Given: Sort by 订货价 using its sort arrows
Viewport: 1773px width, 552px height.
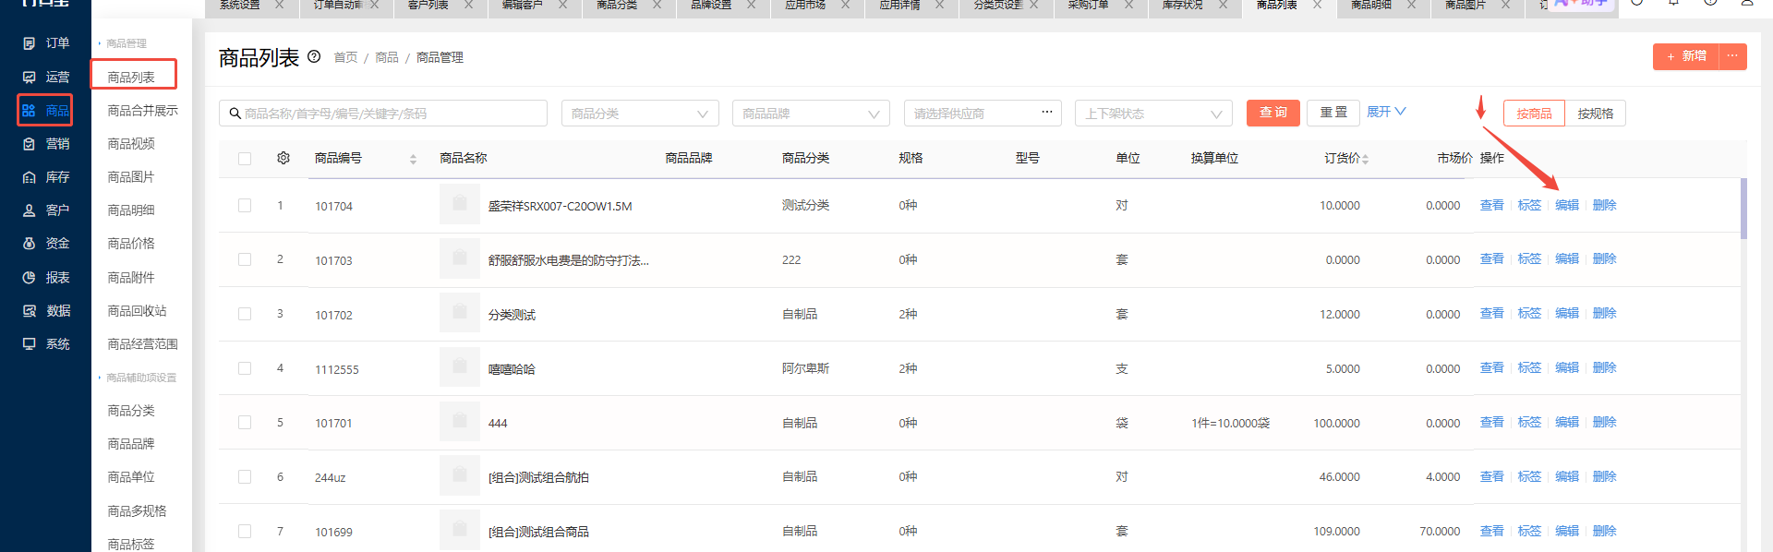Looking at the screenshot, I should point(1365,159).
